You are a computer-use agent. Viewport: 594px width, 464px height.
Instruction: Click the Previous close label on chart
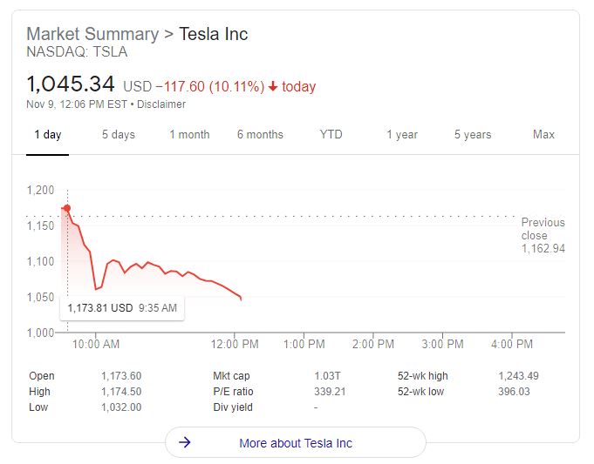(x=543, y=229)
